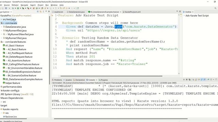Switch to the Problems view tab
This screenshot has width=218, height=122.
tap(58, 80)
